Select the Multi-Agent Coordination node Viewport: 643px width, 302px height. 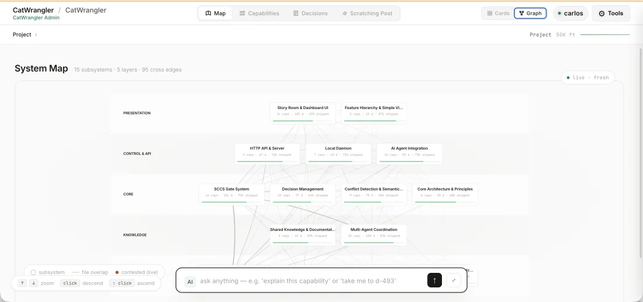tap(374, 235)
